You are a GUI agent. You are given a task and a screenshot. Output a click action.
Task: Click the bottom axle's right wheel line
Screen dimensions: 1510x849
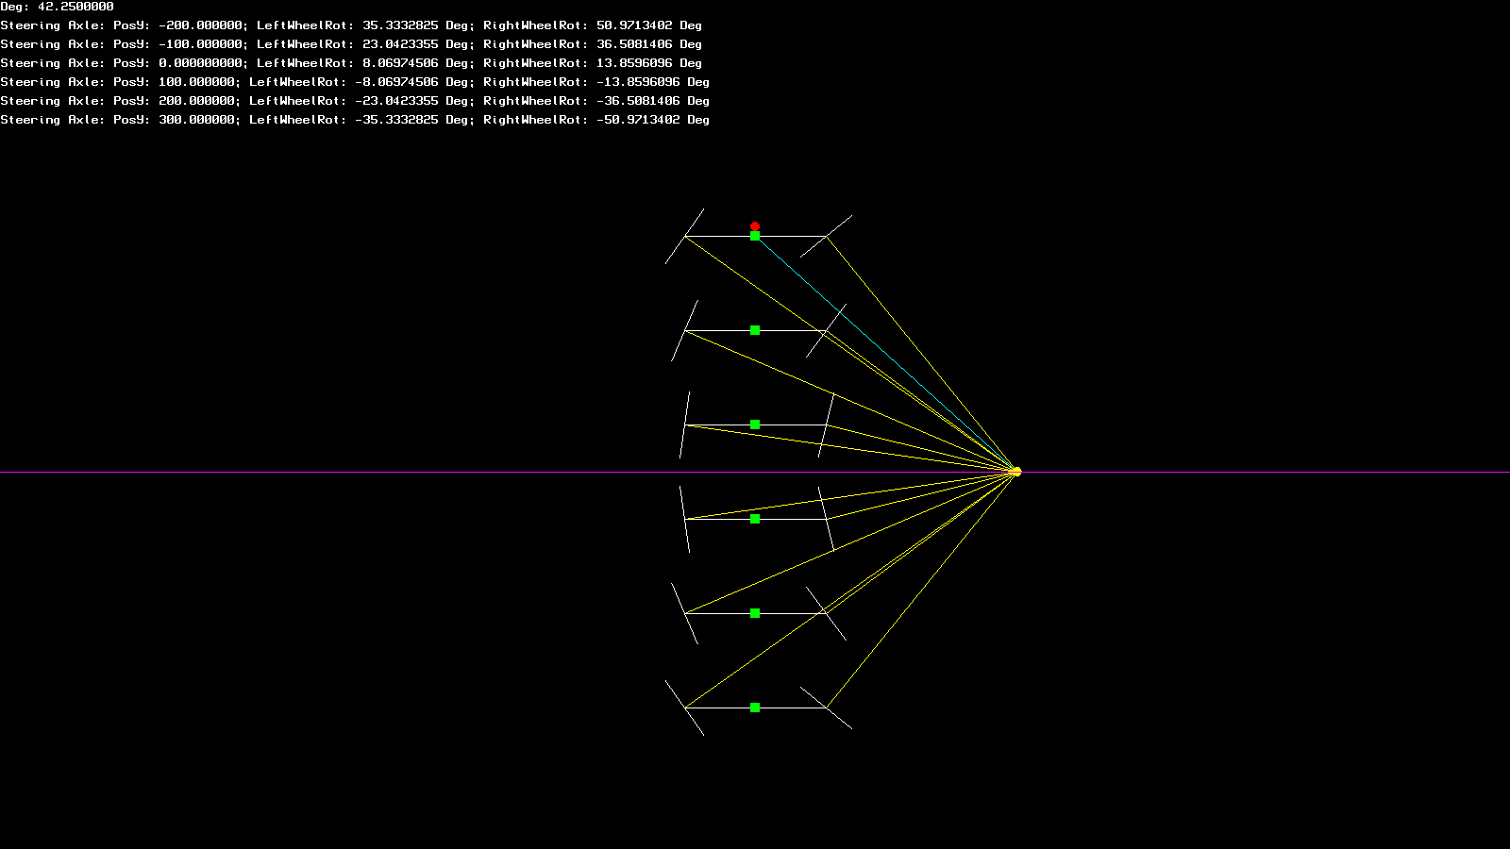pyautogui.click(x=826, y=707)
